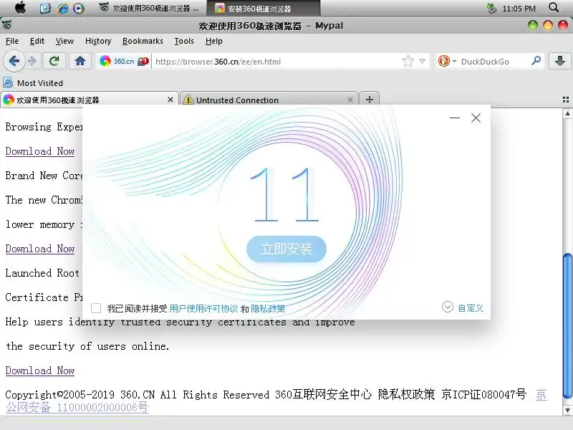Show the tab groups grid icon

pyautogui.click(x=566, y=100)
